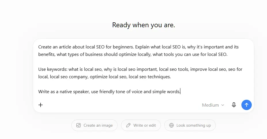Open the plus attachment menu
Screen dimensions: 267x139
(41, 105)
